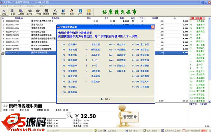Screen dimensions: 211x132
Task: Click the 关闭 button at dialog bottom
Action: (106, 99)
